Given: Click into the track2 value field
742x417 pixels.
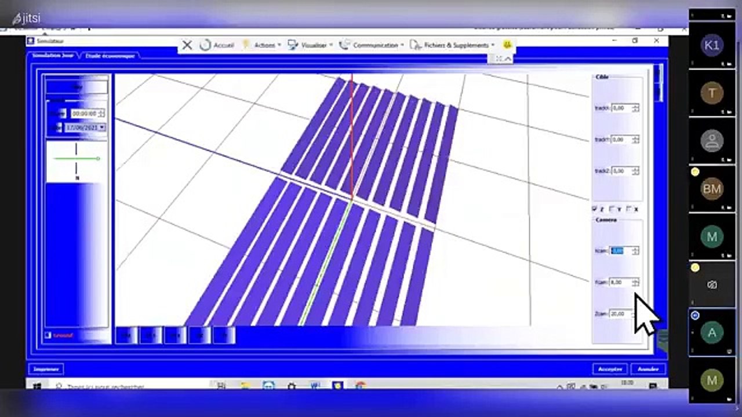Looking at the screenshot, I should (621, 171).
